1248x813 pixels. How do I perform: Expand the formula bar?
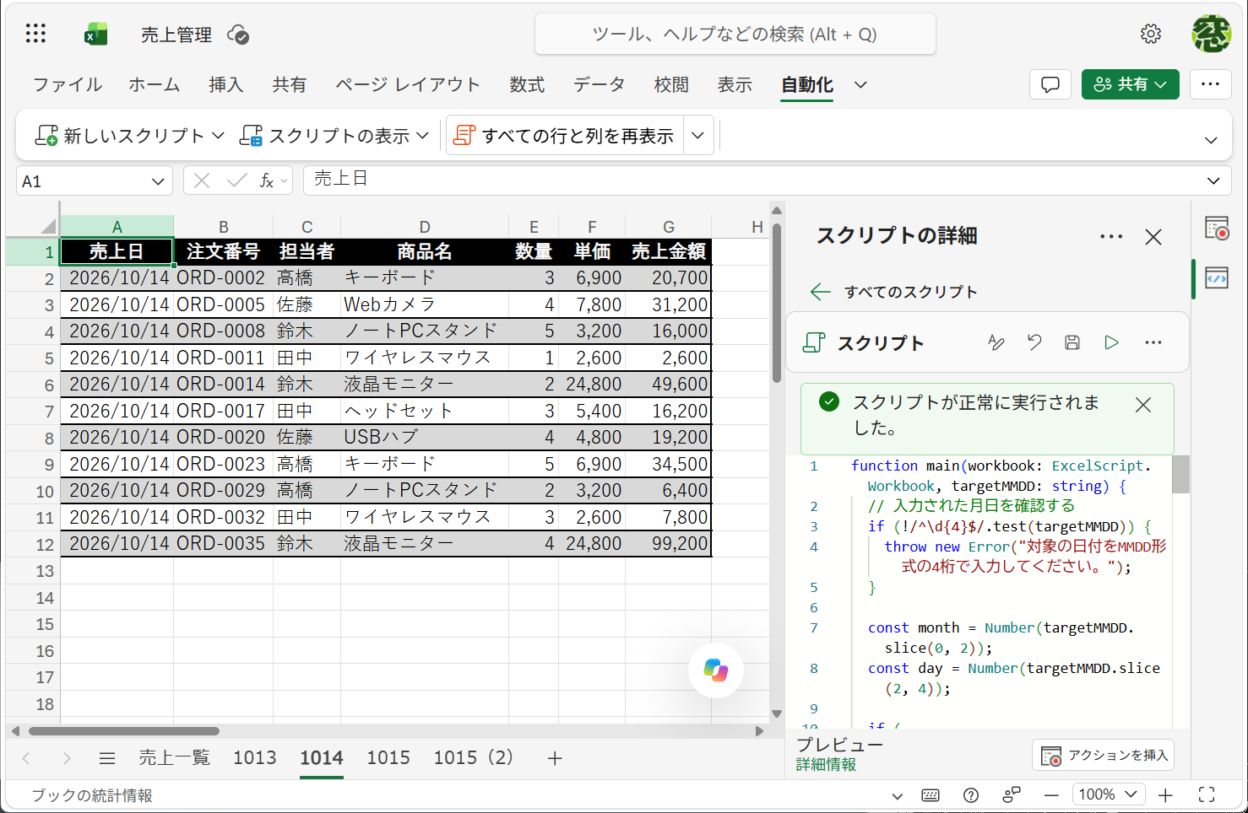(1213, 180)
